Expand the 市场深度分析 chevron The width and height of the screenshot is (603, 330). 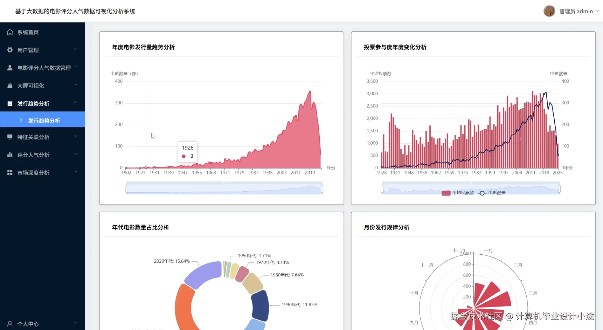[76, 172]
